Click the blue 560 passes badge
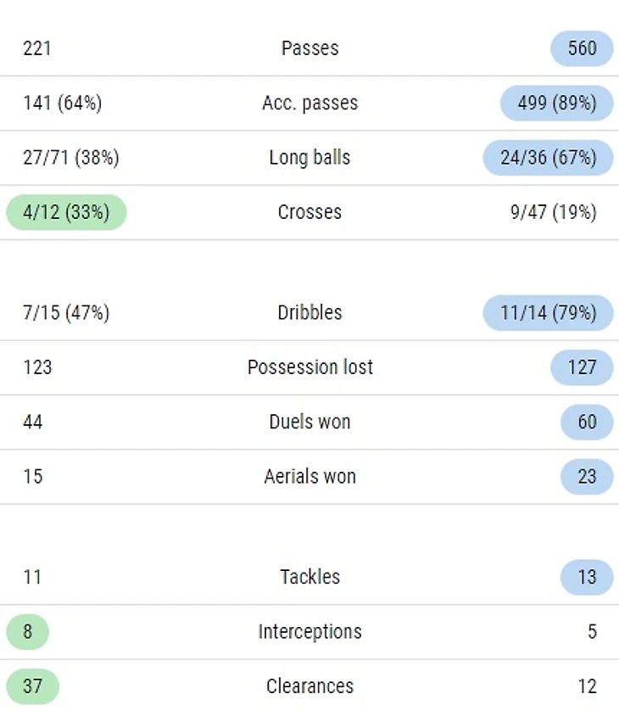This screenshot has height=711, width=619. coord(582,48)
